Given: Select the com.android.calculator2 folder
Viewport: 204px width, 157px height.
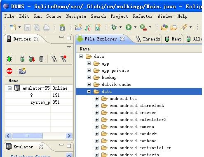Looking at the screenshot, I should [138, 120].
